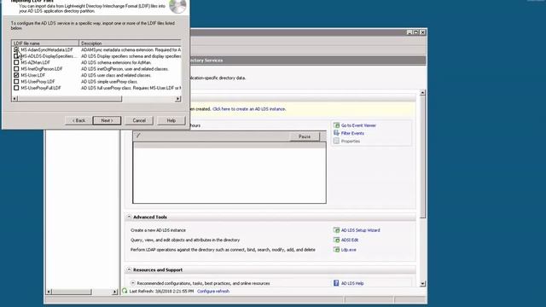Select the MS-InetOrgPerson.LDF file name
Image resolution: width=546 pixels, height=307 pixels.
(42, 69)
